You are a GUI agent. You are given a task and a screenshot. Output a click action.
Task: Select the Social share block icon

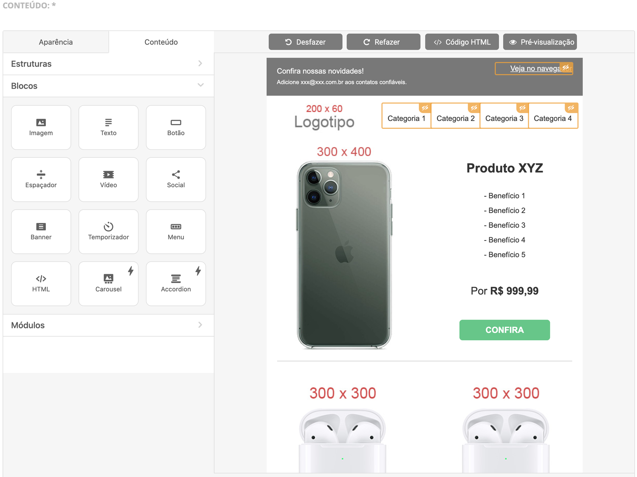coord(176,175)
